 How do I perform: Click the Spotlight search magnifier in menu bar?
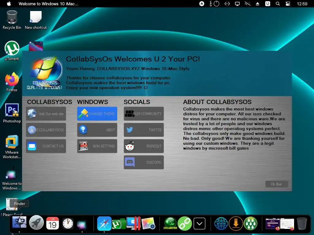(x=278, y=4)
